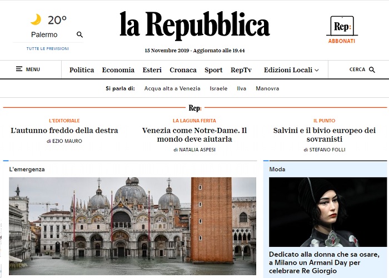Click the moon weather icon
This screenshot has width=389, height=278.
[x=36, y=19]
